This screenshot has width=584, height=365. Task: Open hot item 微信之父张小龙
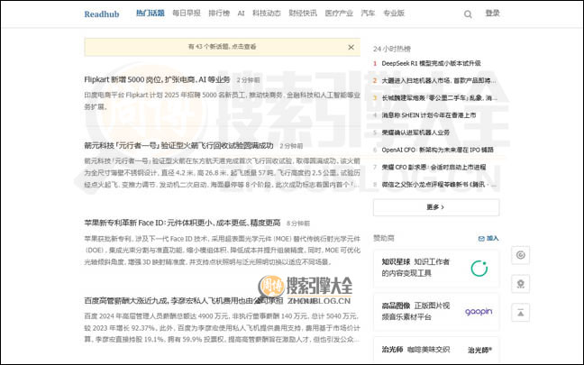[x=439, y=185]
